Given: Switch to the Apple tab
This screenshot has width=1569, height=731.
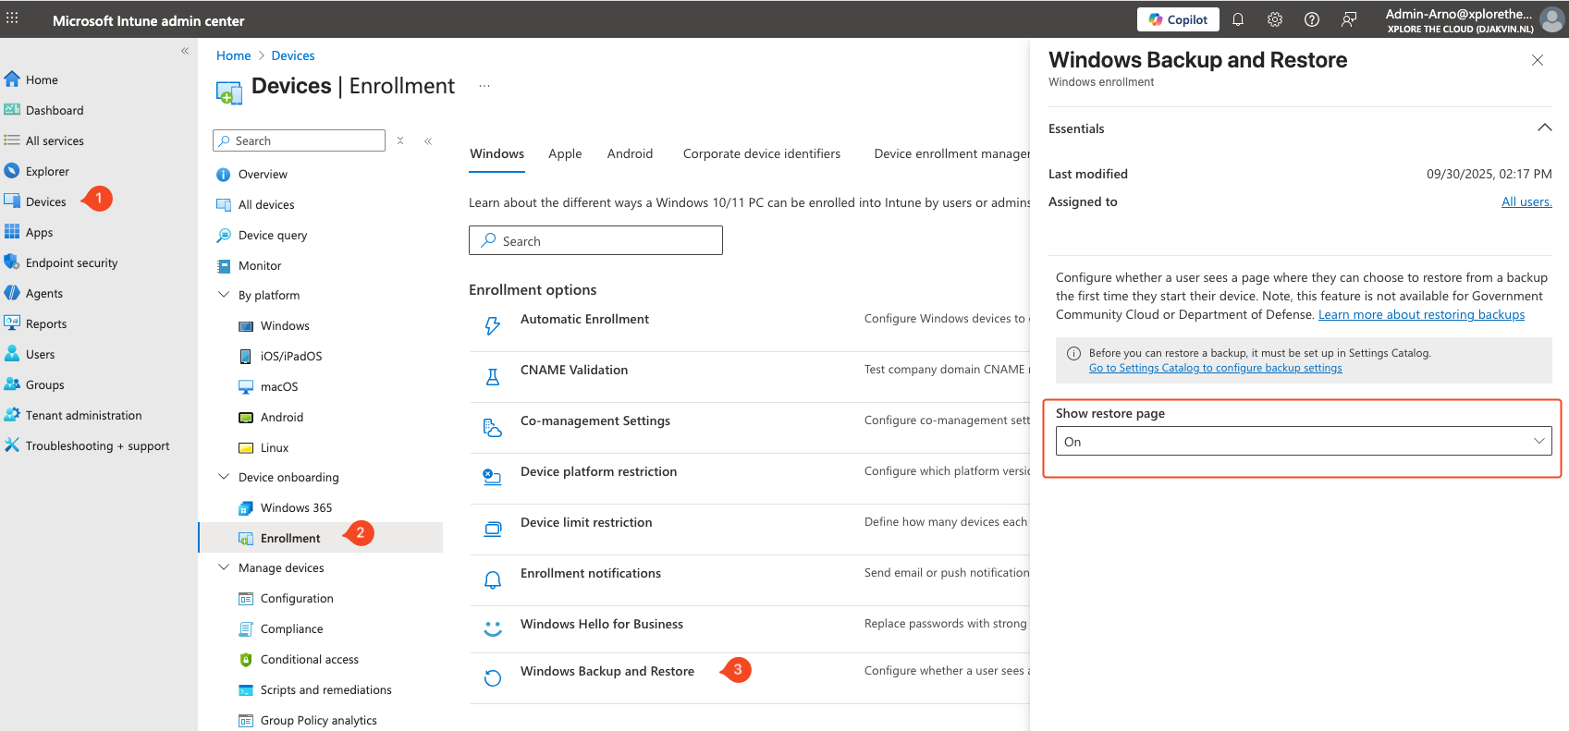Looking at the screenshot, I should coord(565,153).
